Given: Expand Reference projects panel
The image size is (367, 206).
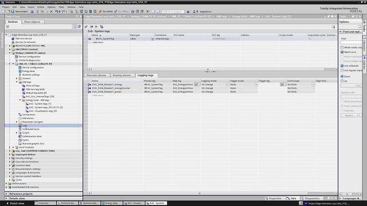Looking at the screenshot, I should [6, 194].
